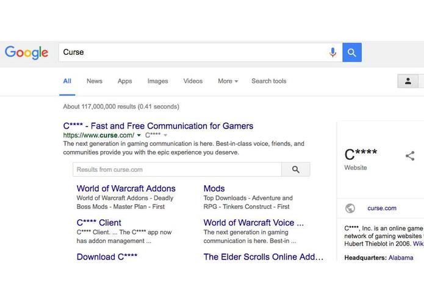Switch to the News tab
Viewport: 424px width, 301px height.
click(x=95, y=81)
